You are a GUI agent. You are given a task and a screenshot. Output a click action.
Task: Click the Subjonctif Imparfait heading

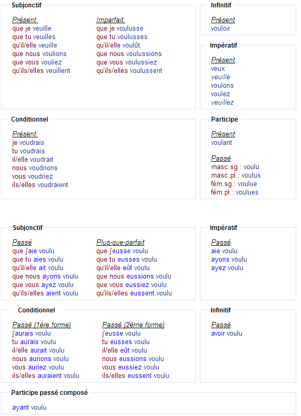(x=111, y=20)
